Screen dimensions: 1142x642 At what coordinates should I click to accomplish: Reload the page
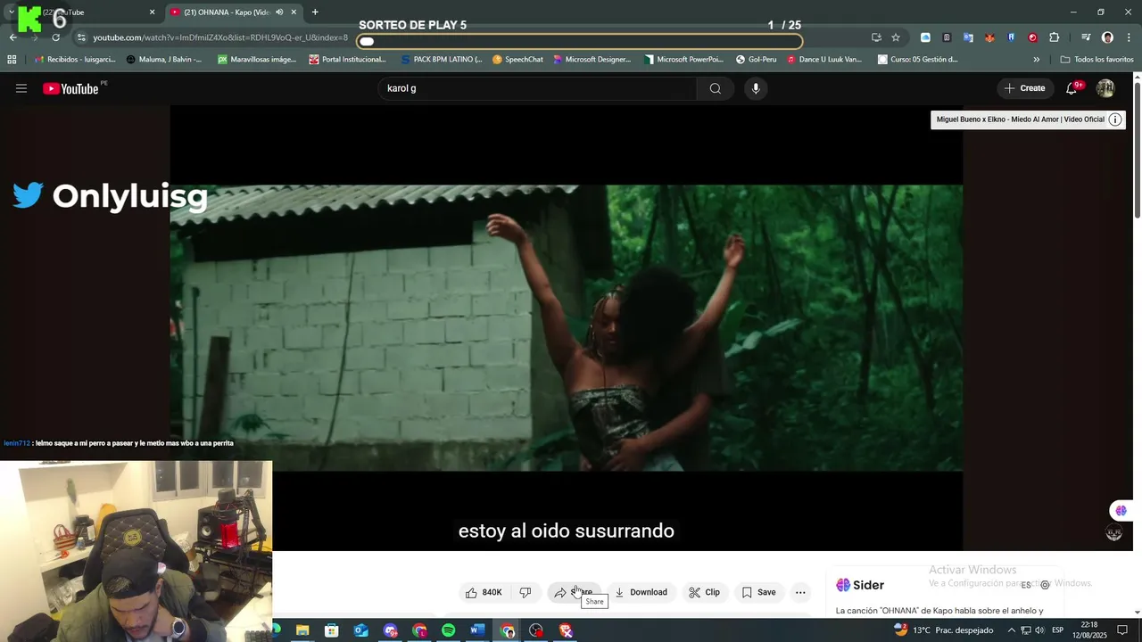pyautogui.click(x=56, y=37)
